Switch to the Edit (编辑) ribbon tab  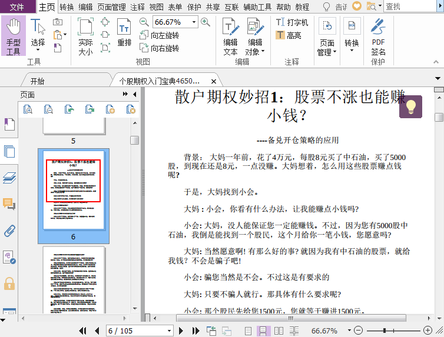(x=85, y=7)
